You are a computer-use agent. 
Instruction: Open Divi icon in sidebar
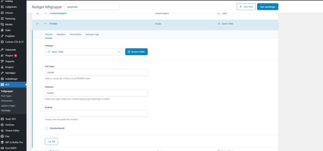2,136
